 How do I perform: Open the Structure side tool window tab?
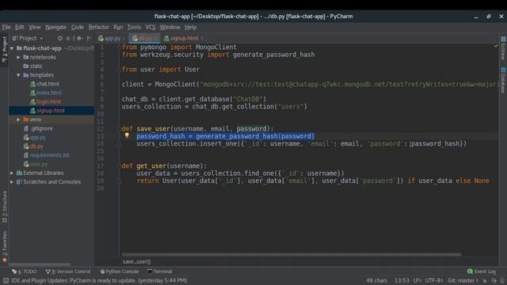(4, 207)
